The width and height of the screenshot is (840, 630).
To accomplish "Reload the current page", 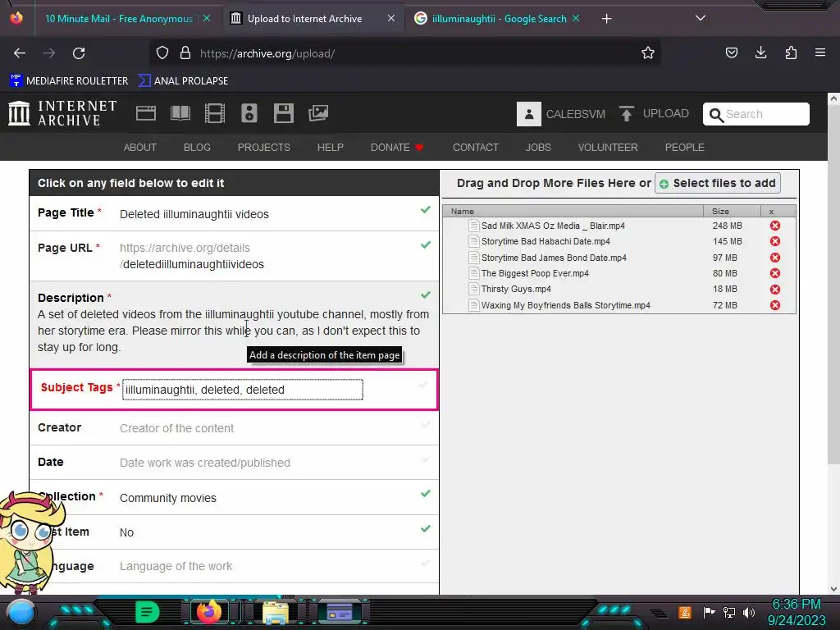I will click(x=79, y=53).
